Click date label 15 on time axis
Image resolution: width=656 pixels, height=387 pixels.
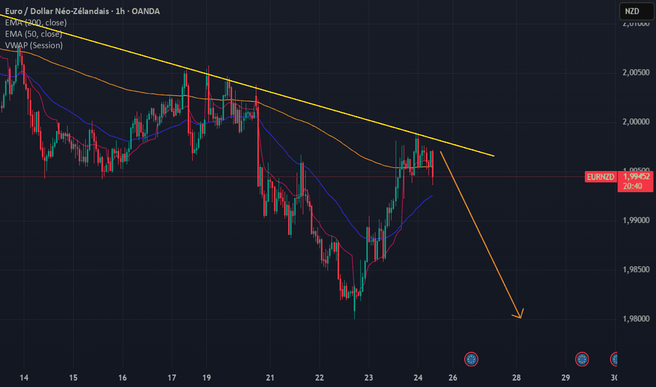tap(73, 378)
